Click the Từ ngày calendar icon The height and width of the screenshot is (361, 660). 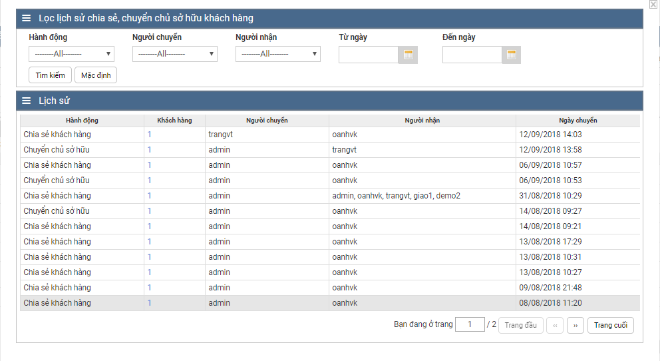408,55
